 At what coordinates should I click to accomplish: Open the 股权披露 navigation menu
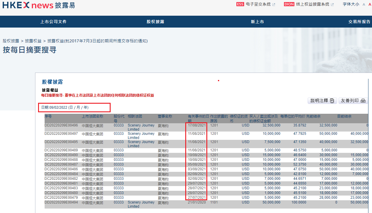(x=155, y=22)
